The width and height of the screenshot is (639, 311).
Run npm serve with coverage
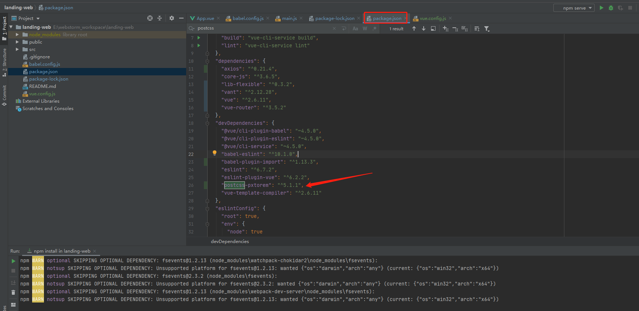click(621, 8)
